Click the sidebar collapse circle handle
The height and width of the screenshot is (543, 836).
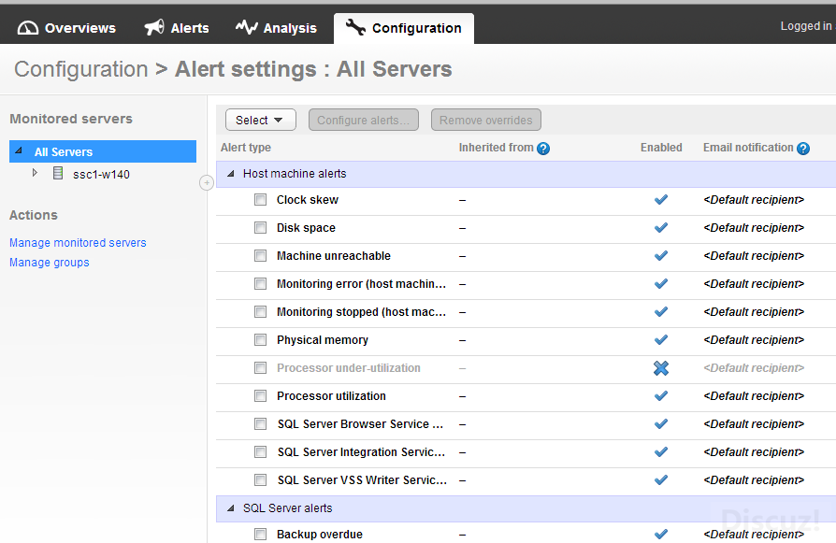point(207,182)
